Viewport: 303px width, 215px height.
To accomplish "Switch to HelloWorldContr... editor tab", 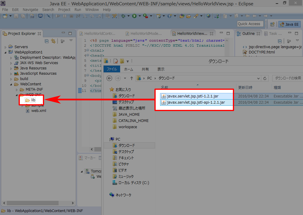I will click(98, 34).
